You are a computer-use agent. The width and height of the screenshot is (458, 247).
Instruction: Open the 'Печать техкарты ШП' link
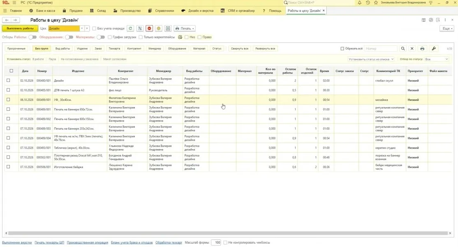tap(49, 242)
